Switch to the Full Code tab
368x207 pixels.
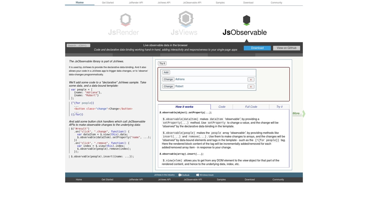coord(251,107)
